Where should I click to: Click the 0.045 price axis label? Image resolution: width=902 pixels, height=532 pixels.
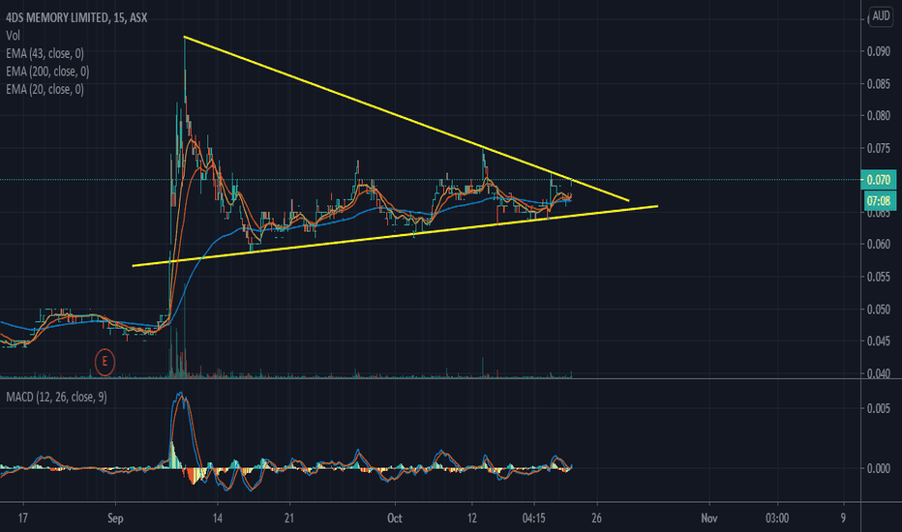click(x=879, y=341)
